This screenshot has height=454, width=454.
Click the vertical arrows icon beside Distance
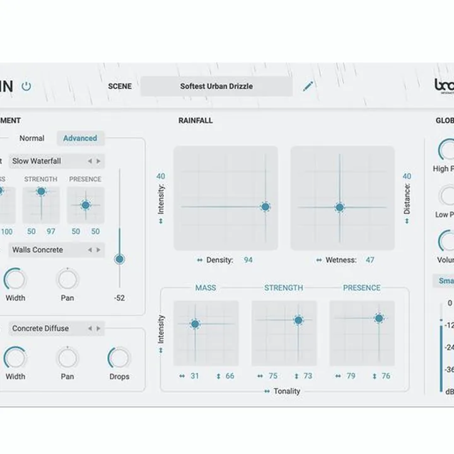[x=407, y=221]
